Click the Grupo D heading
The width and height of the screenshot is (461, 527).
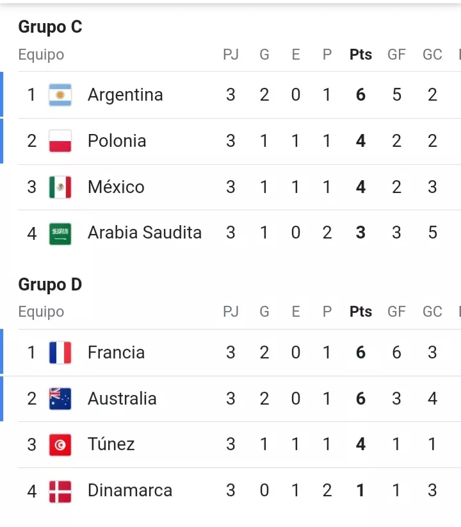pyautogui.click(x=50, y=284)
